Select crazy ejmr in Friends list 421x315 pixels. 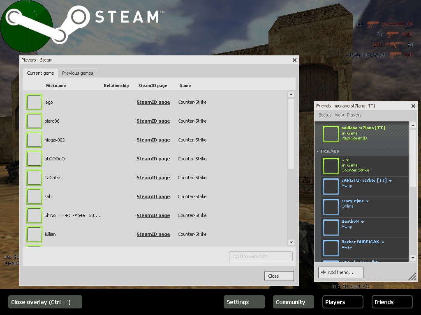365,207
